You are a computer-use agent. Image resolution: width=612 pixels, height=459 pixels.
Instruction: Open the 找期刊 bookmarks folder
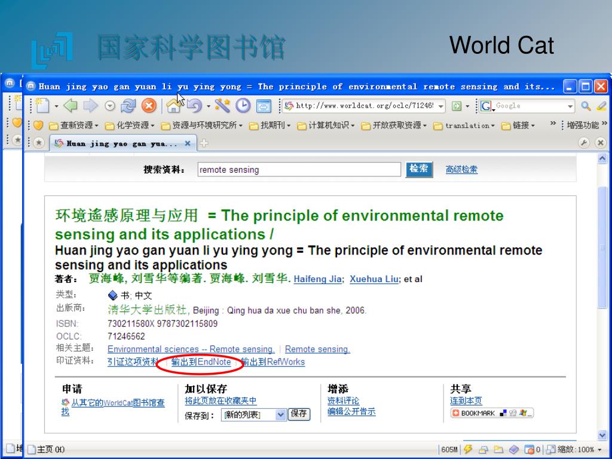[270, 126]
